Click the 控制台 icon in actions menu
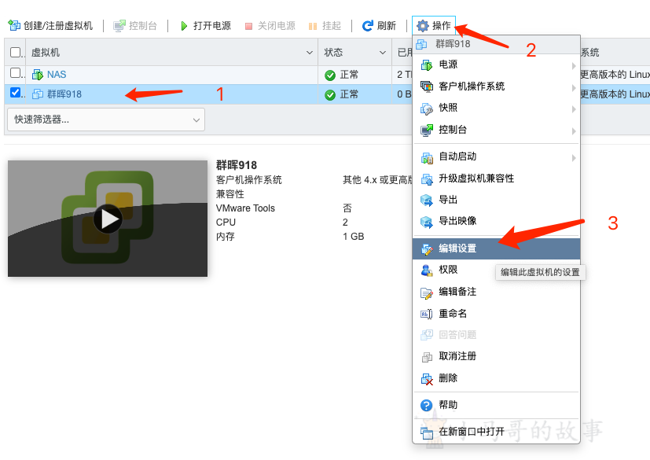650x460 pixels. (427, 130)
